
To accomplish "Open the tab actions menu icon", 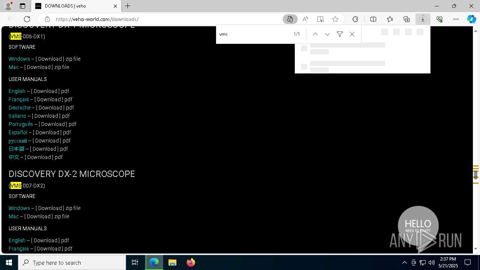I will click(22, 6).
